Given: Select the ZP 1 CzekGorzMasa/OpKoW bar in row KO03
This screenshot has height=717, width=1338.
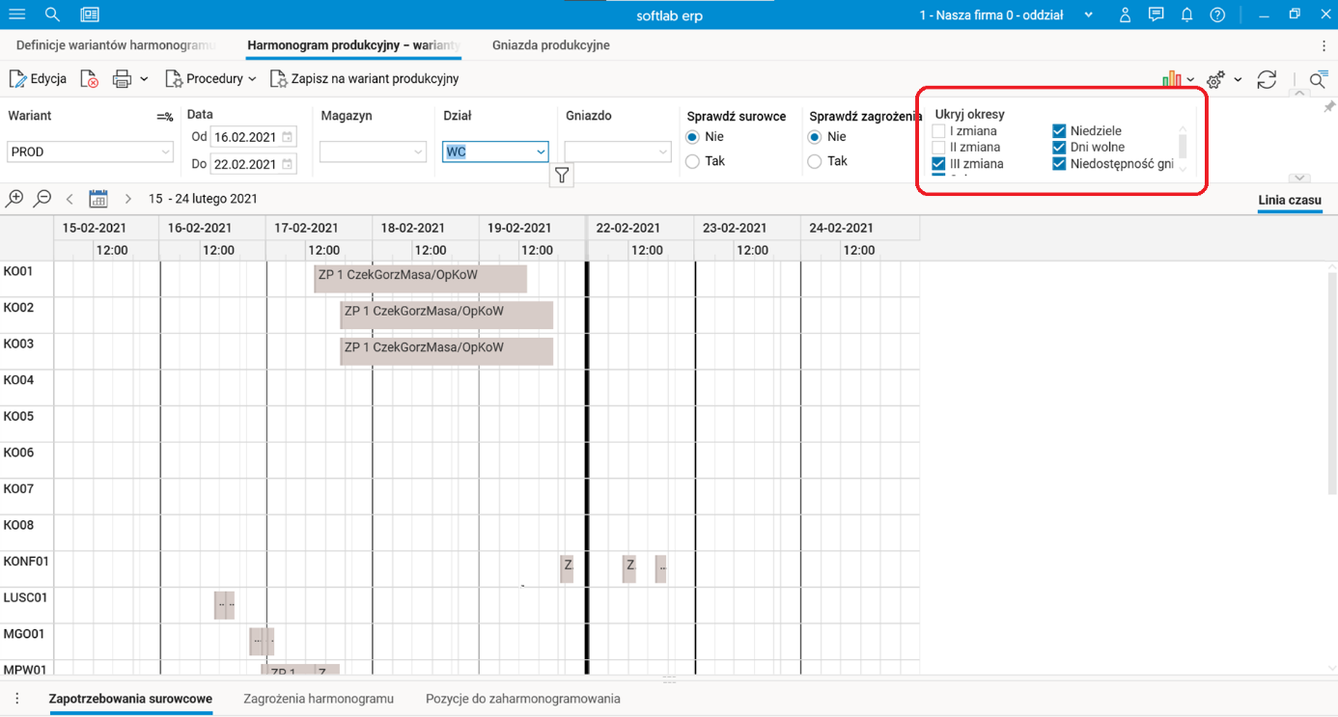Looking at the screenshot, I should tap(446, 351).
